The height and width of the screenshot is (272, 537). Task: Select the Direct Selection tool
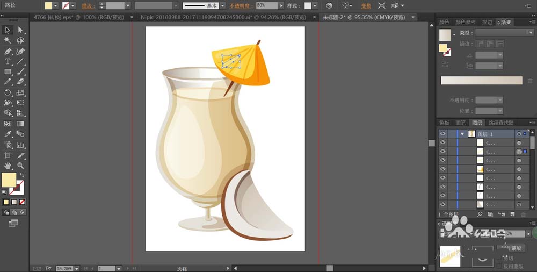(x=20, y=30)
